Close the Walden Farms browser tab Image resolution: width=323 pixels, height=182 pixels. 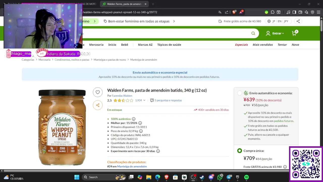(145, 4)
